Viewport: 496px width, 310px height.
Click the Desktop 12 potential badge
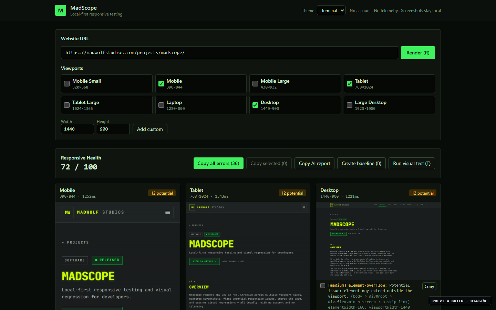click(423, 193)
